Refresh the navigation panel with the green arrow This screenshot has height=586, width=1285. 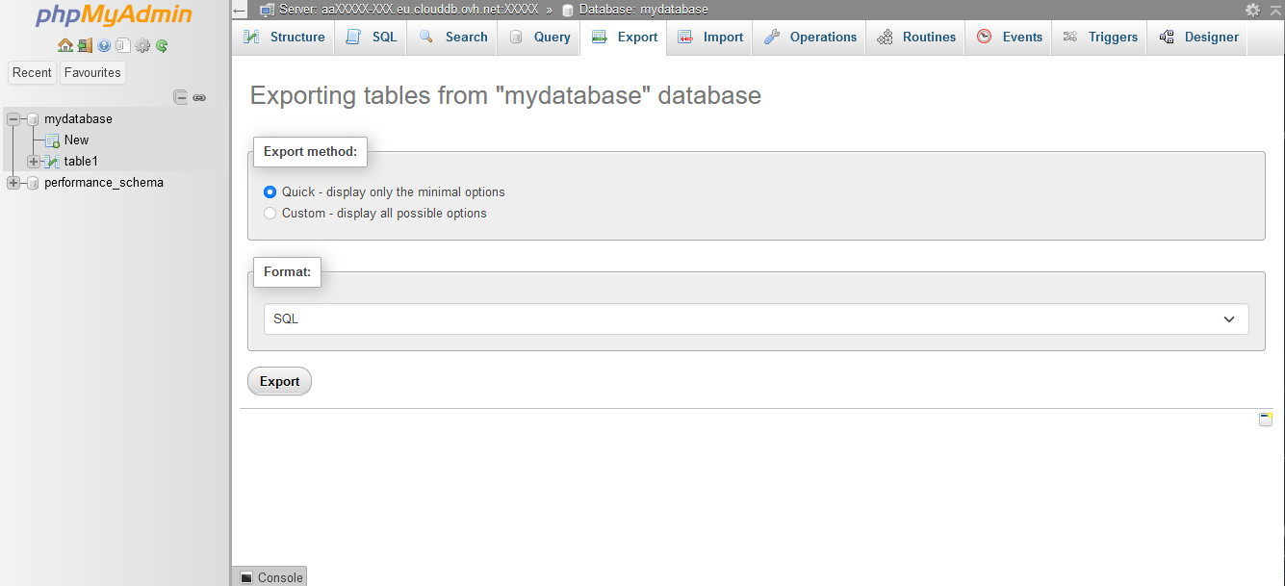(x=162, y=45)
